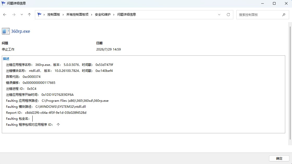Click the 360rp.exe title text
This screenshot has width=292, height=164.
21,31
